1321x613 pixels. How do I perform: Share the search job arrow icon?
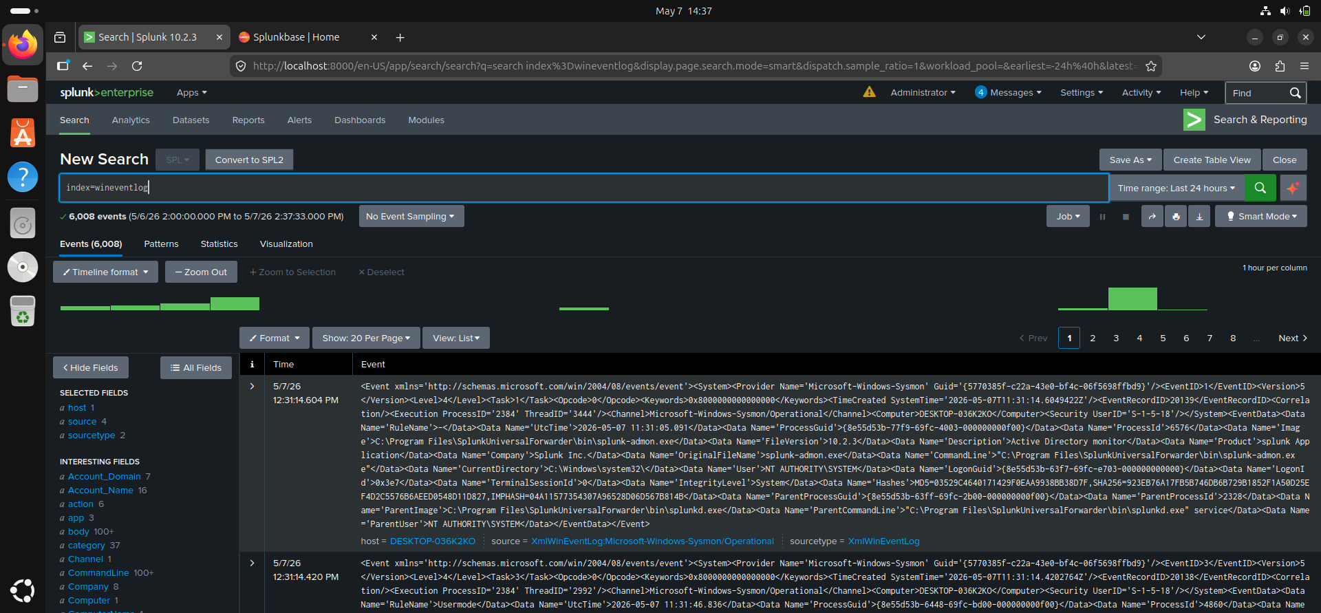pos(1152,217)
